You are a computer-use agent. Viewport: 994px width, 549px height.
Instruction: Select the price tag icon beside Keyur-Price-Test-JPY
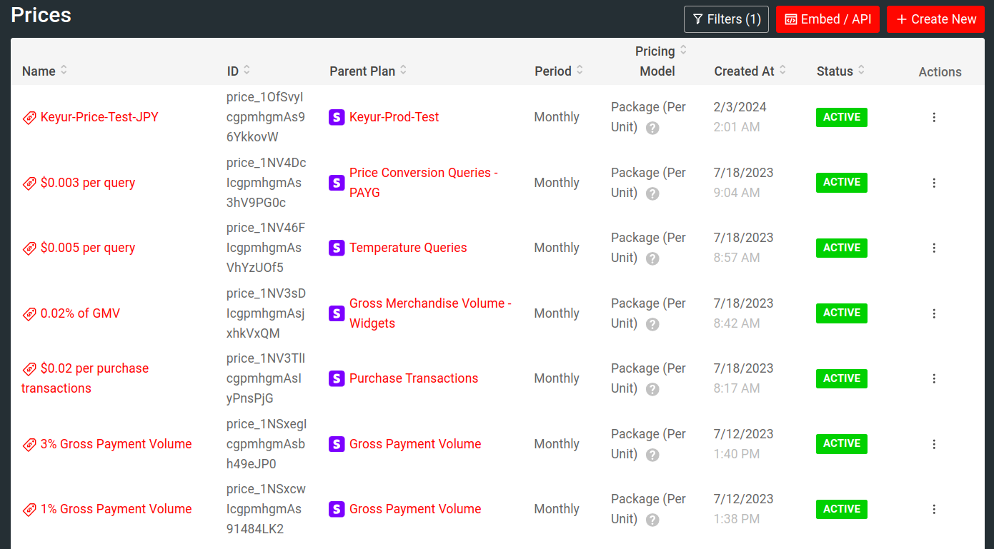[x=29, y=116]
